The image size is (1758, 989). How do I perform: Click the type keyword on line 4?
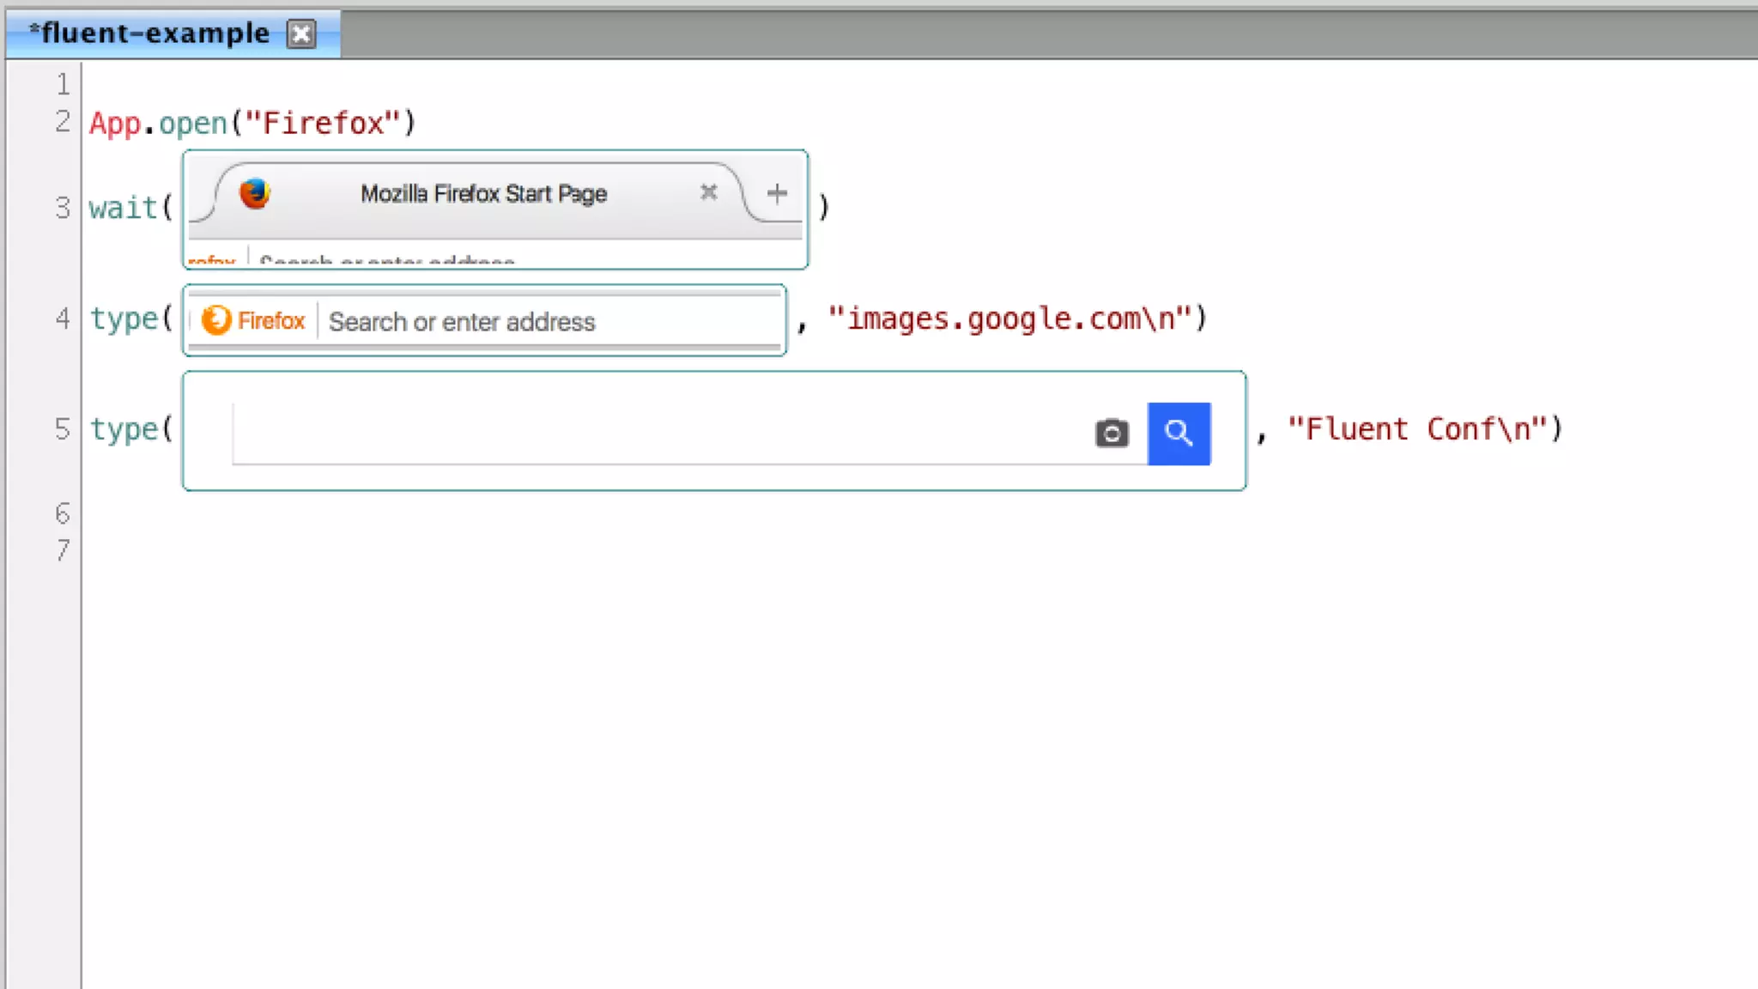click(124, 319)
